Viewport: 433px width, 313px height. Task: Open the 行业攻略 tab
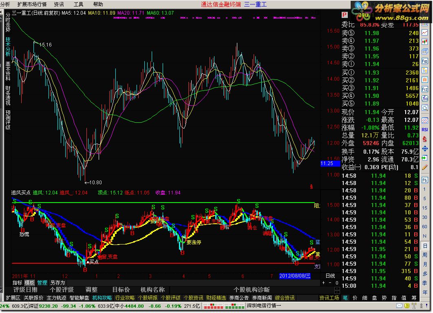(x=125, y=298)
